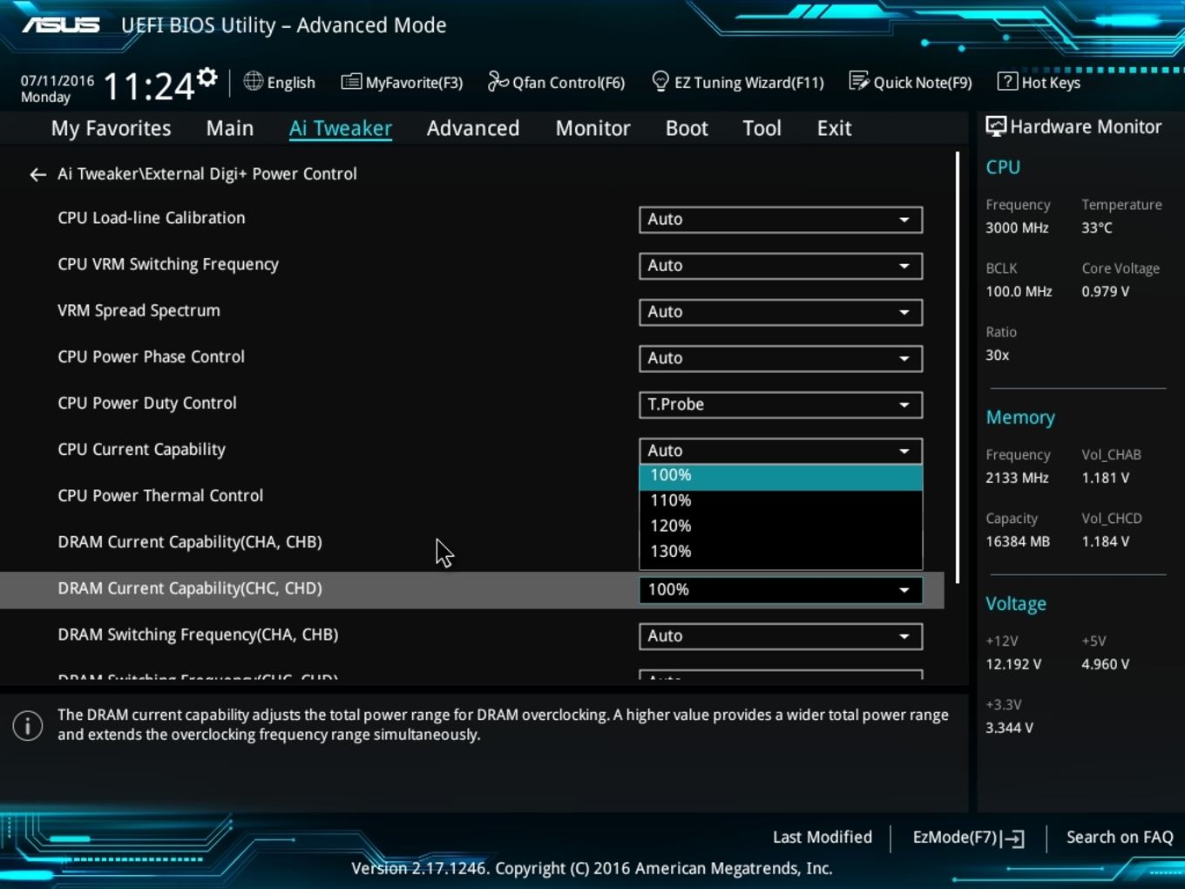Screen dimensions: 1185x889
Task: Collapse CPU Current Capability dropdown
Action: click(781, 451)
